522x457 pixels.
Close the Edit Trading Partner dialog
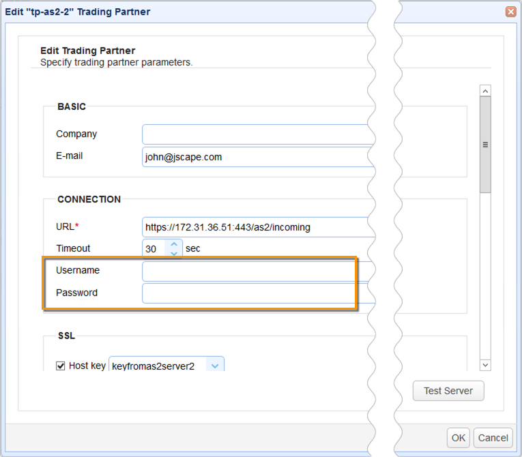(x=510, y=12)
